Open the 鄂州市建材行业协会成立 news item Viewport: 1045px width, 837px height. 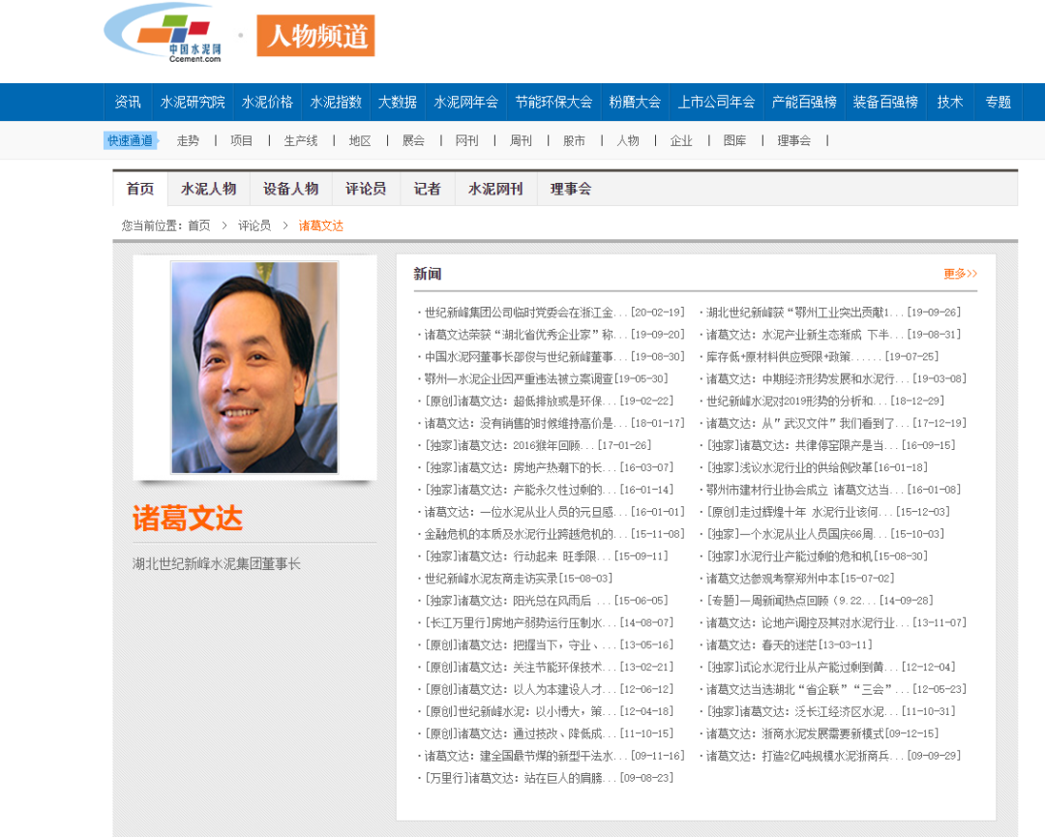click(833, 490)
